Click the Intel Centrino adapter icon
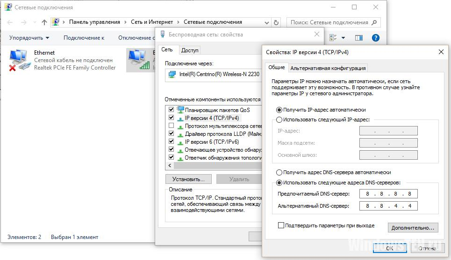 172,74
